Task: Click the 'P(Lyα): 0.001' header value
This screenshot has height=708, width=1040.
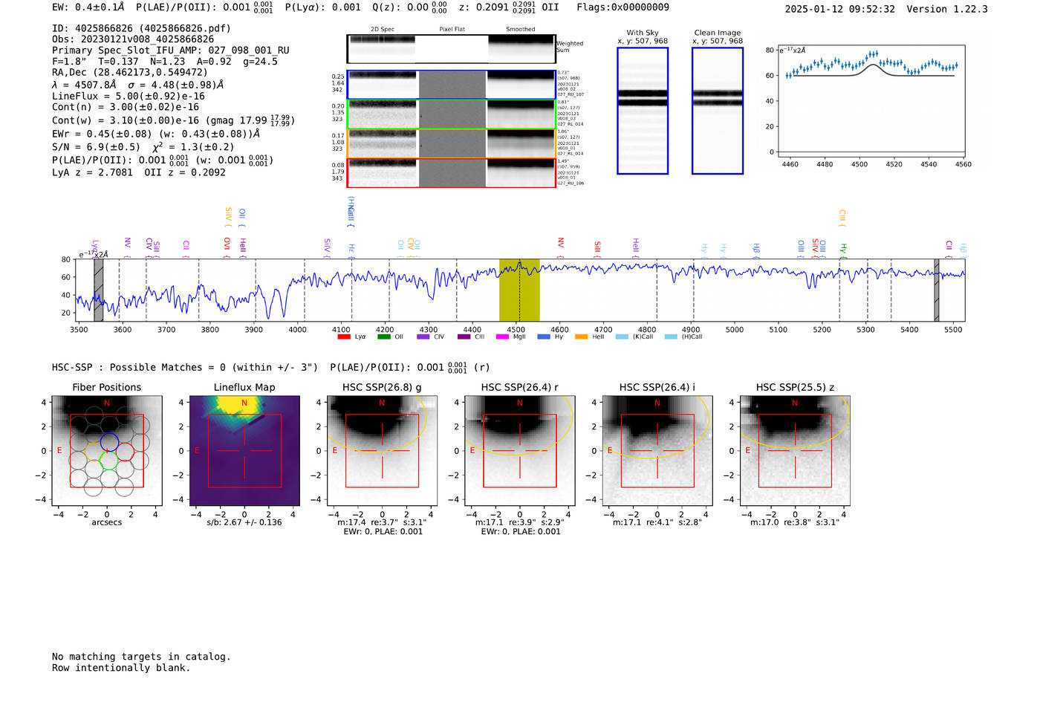Action: (x=322, y=7)
